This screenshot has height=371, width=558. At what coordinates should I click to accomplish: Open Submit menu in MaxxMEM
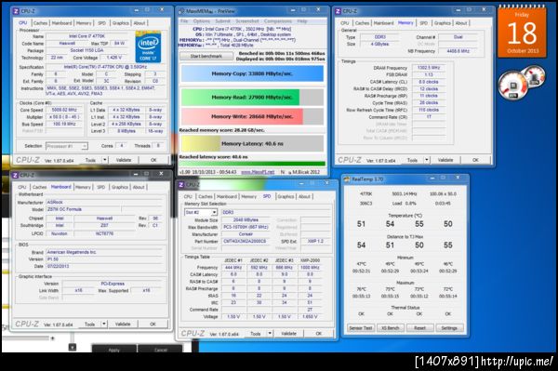click(x=223, y=21)
